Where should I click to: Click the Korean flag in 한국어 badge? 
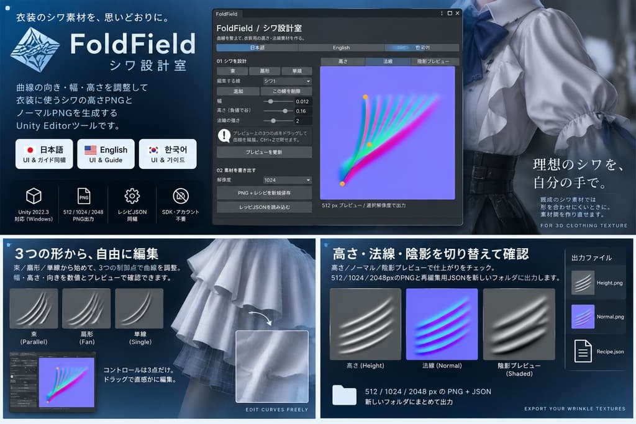[x=153, y=150]
